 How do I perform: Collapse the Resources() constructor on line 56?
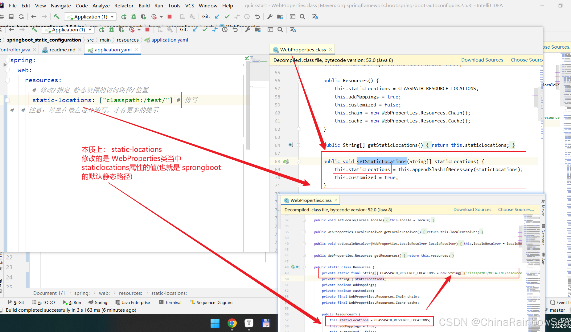pos(298,81)
